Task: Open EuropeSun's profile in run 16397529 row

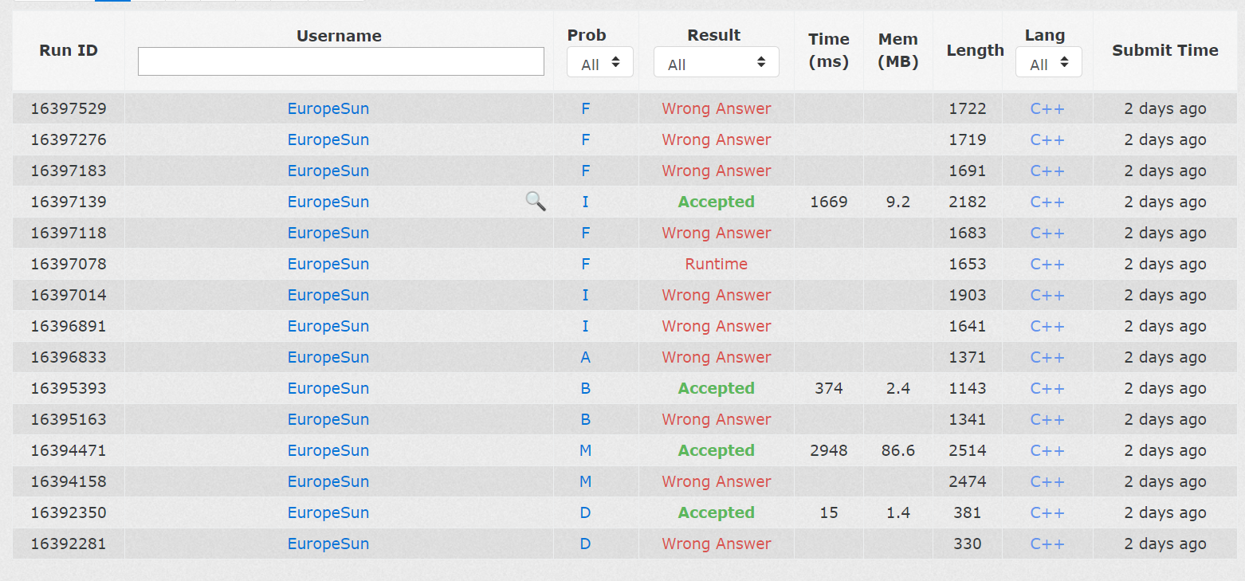Action: (x=328, y=108)
